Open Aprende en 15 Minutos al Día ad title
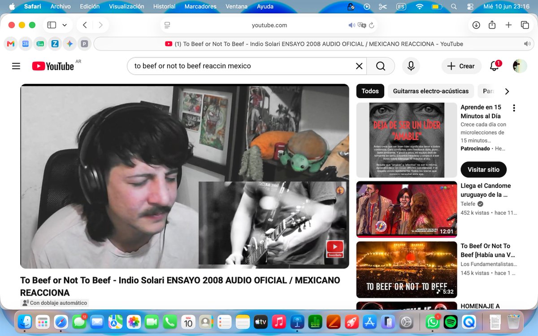The width and height of the screenshot is (538, 336). 481,112
